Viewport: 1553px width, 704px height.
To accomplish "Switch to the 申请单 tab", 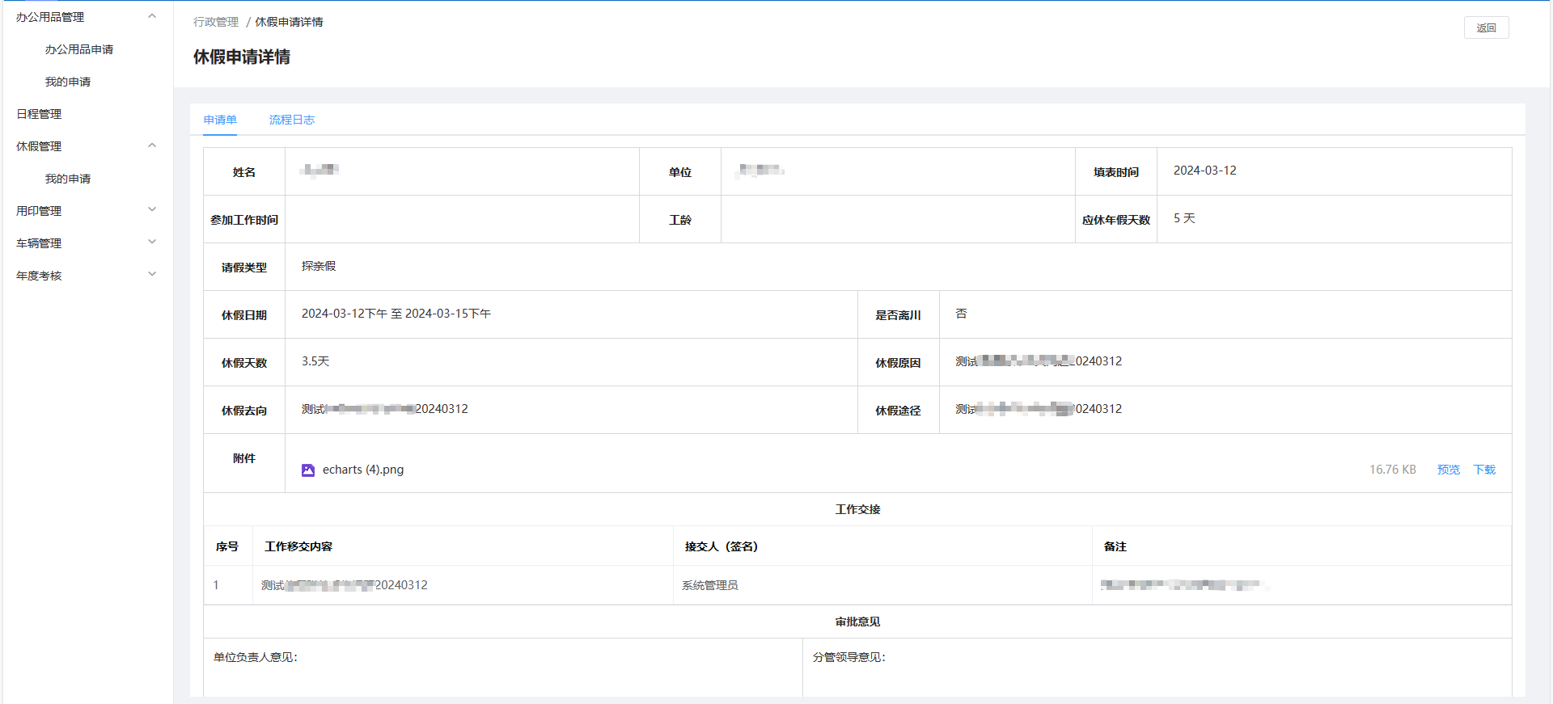I will pyautogui.click(x=220, y=120).
